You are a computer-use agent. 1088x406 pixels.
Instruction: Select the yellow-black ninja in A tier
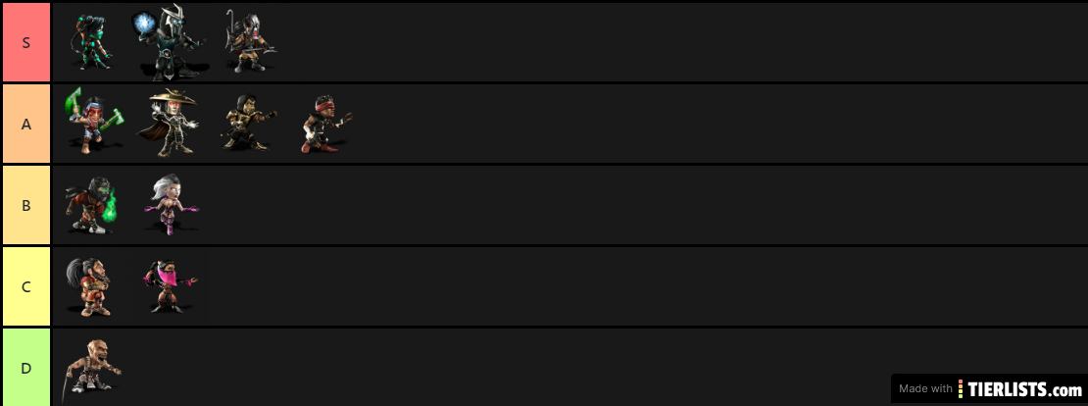pyautogui.click(x=248, y=123)
